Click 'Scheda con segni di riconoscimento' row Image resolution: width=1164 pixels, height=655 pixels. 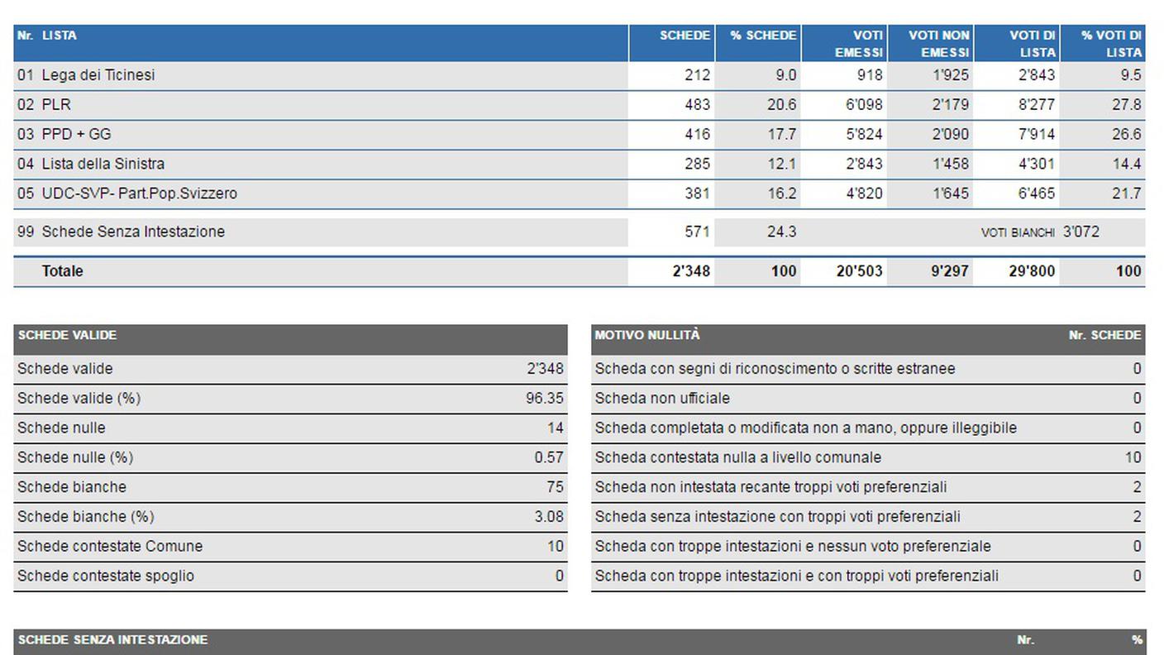(868, 369)
